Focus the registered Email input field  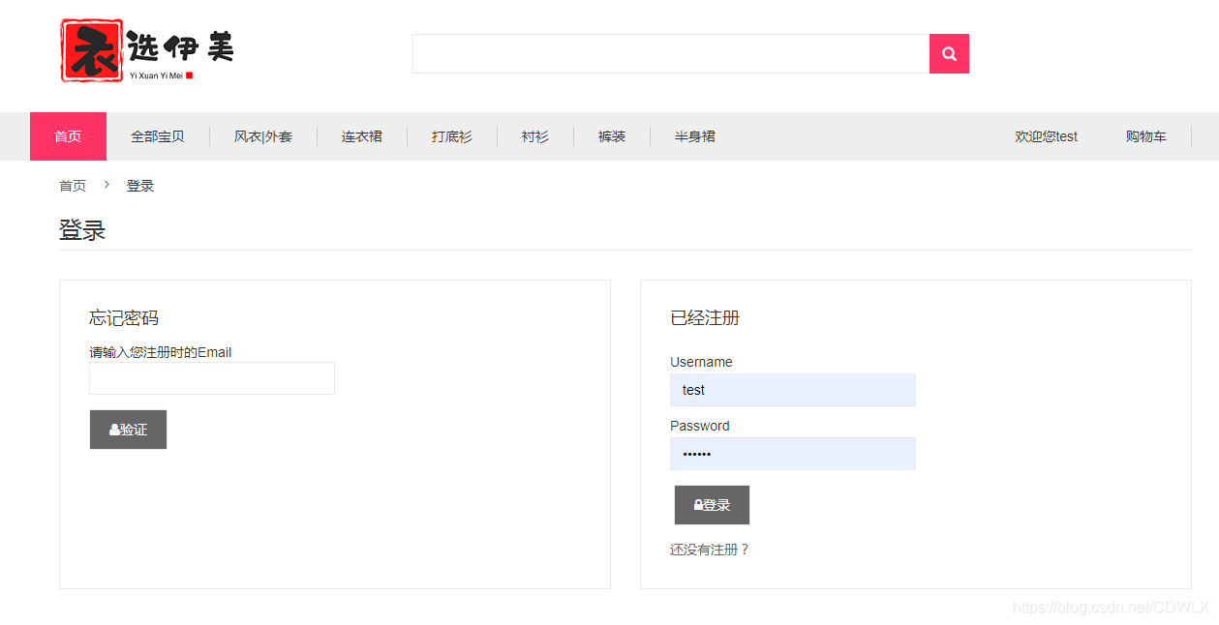[x=212, y=378]
